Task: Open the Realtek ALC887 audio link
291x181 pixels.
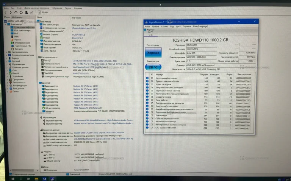Action: click(x=103, y=123)
